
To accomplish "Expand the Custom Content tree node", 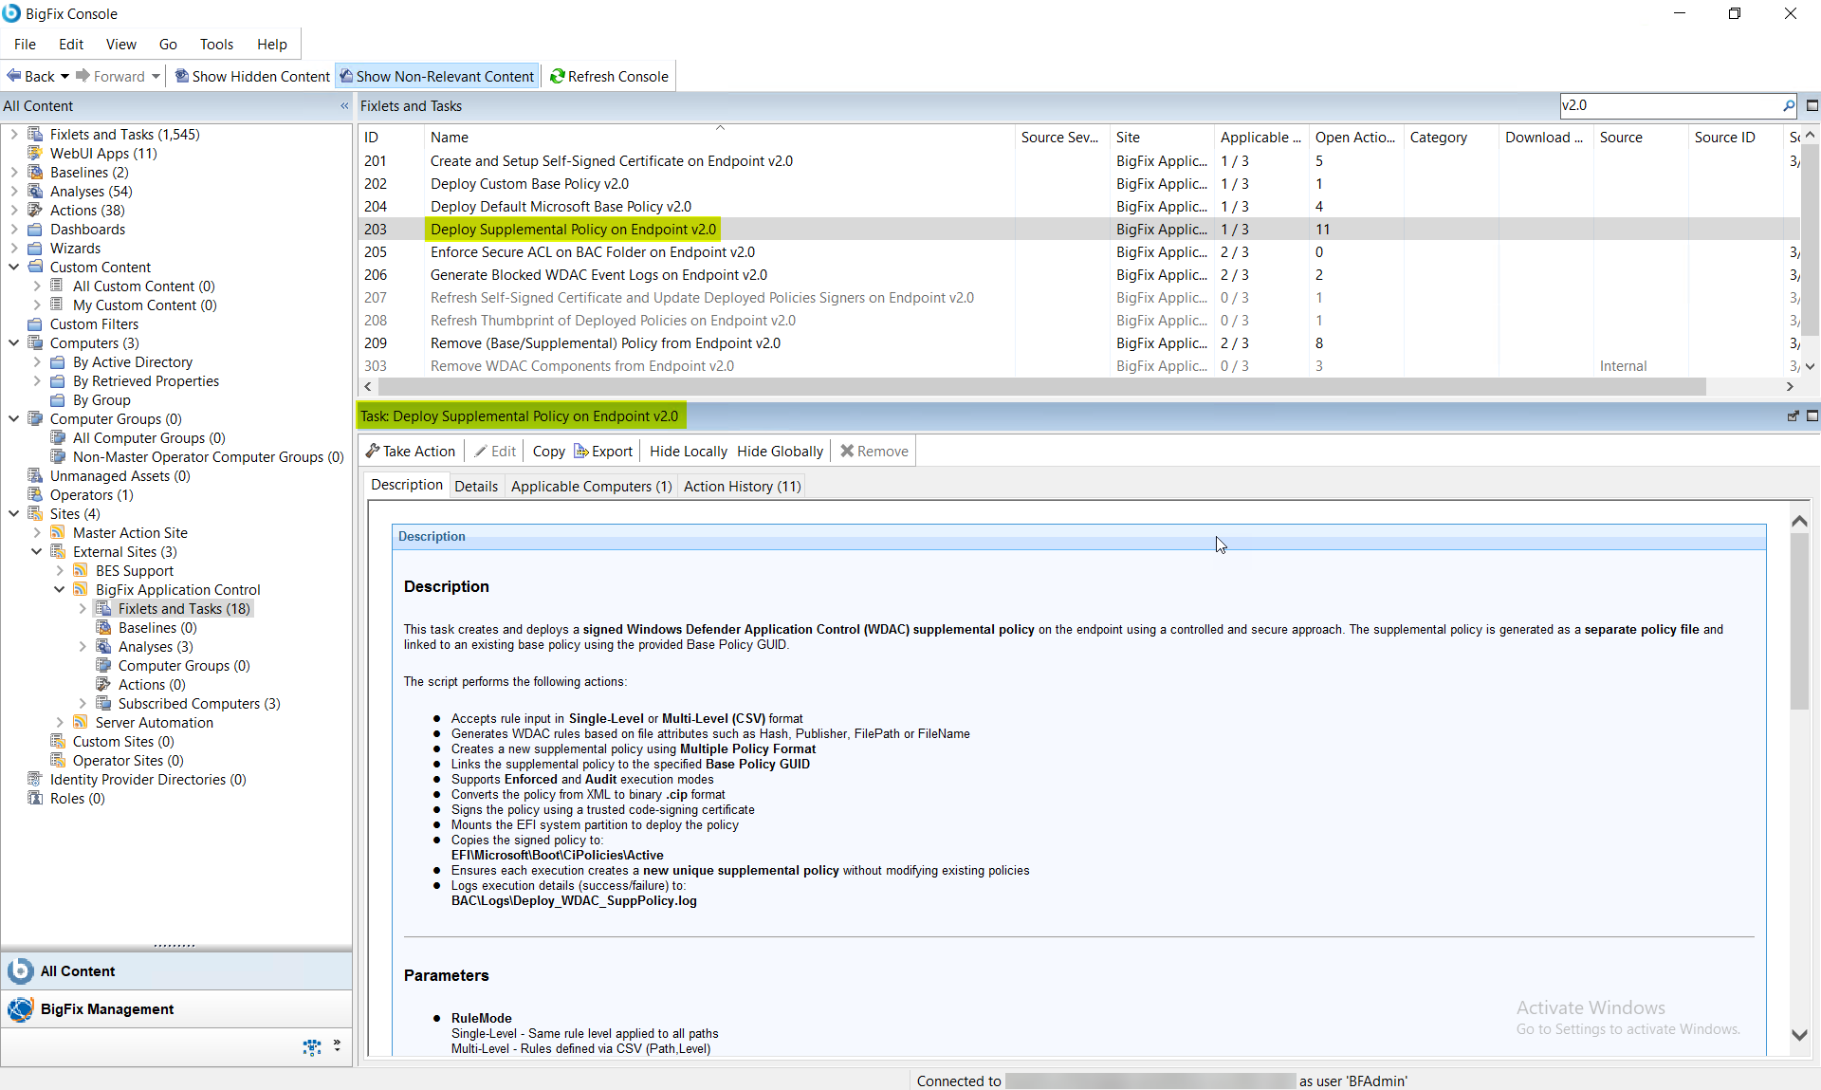I will [x=12, y=267].
